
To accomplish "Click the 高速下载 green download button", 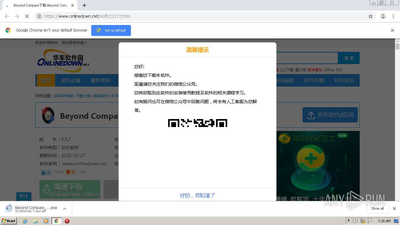I will (70, 189).
